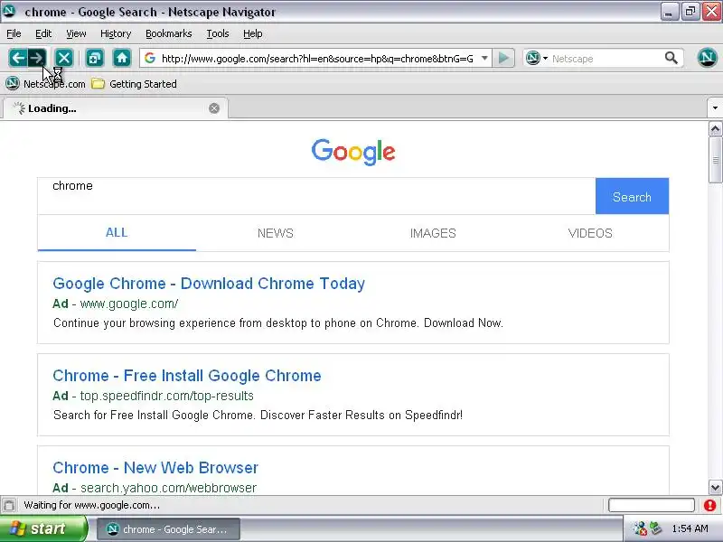Screen dimensions: 723x542
Task: Click the Netscape throbber logo at top right
Action: tap(707, 58)
